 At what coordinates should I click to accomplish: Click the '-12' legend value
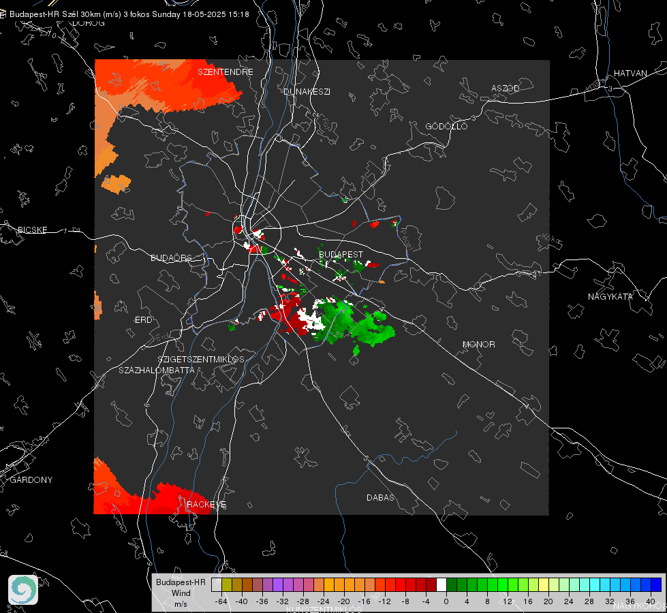click(384, 601)
